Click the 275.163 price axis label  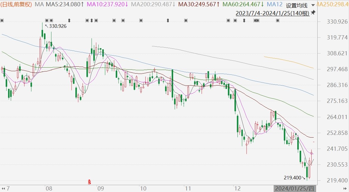click(337, 101)
